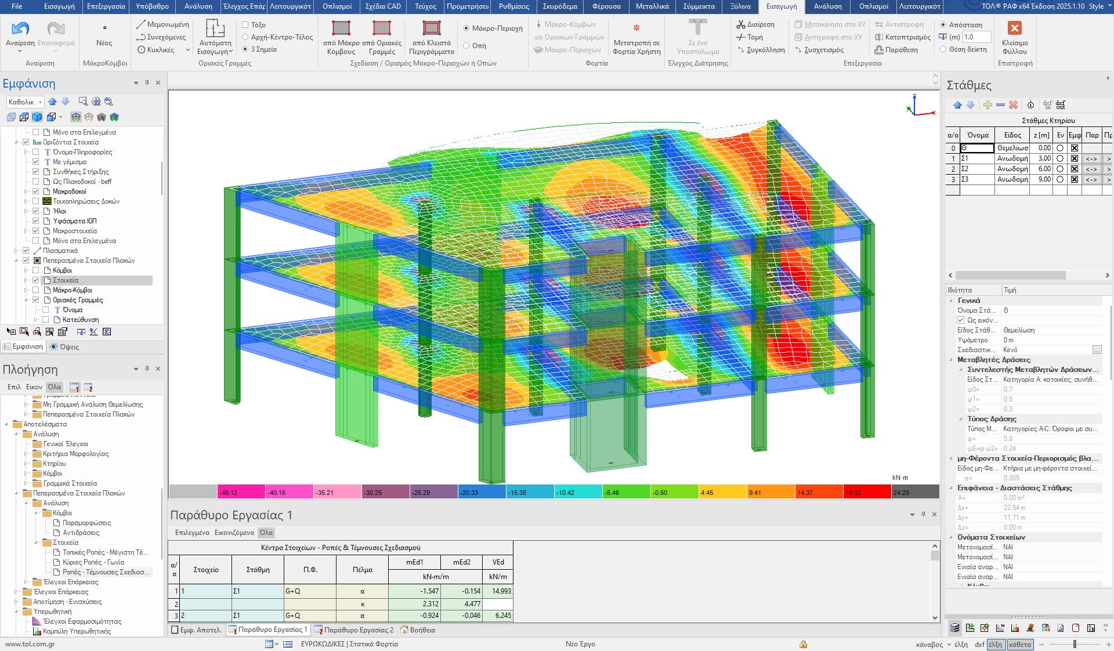Open the Καθολικ dropdown in Εμφάνιση panel
The height and width of the screenshot is (651, 1114).
point(26,102)
